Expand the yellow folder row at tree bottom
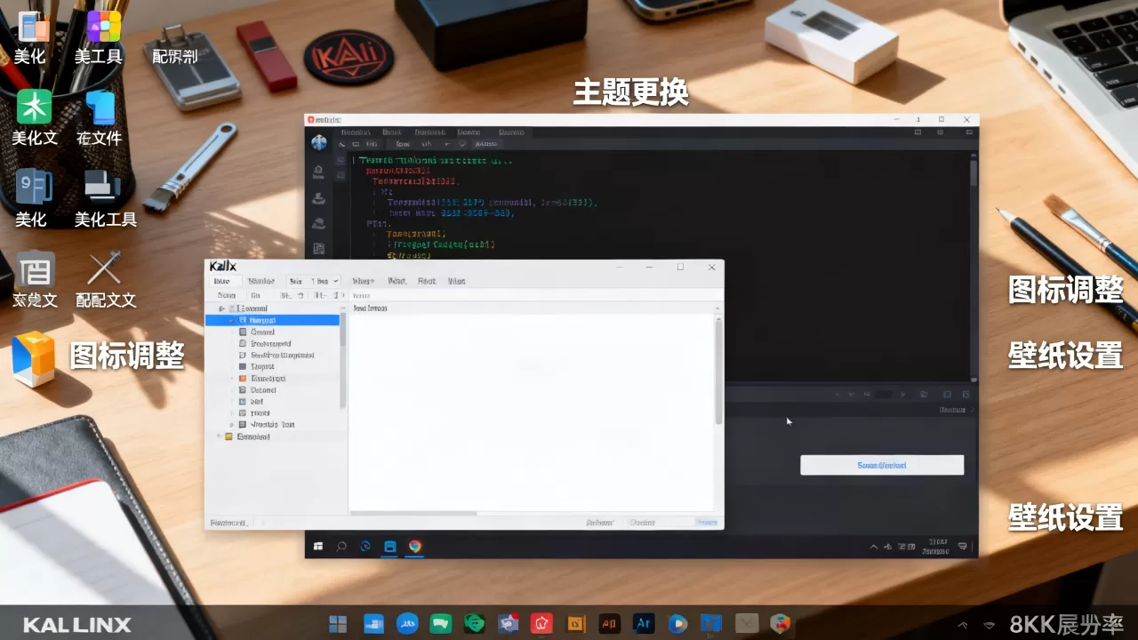Image resolution: width=1138 pixels, height=640 pixels. 220,436
